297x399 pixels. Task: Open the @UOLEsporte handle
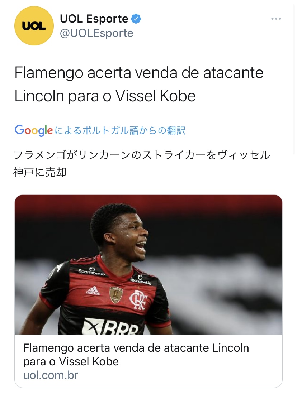[96, 33]
